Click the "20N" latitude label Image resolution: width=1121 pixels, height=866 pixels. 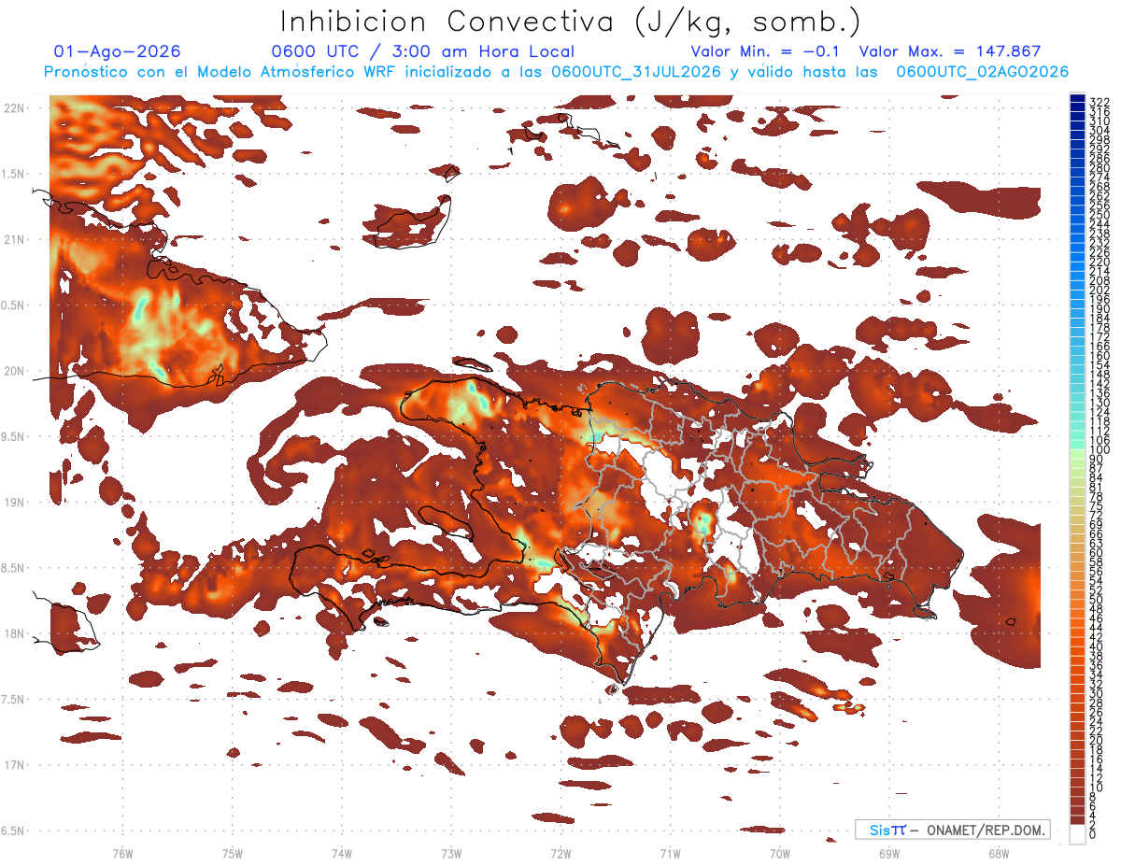pos(14,371)
